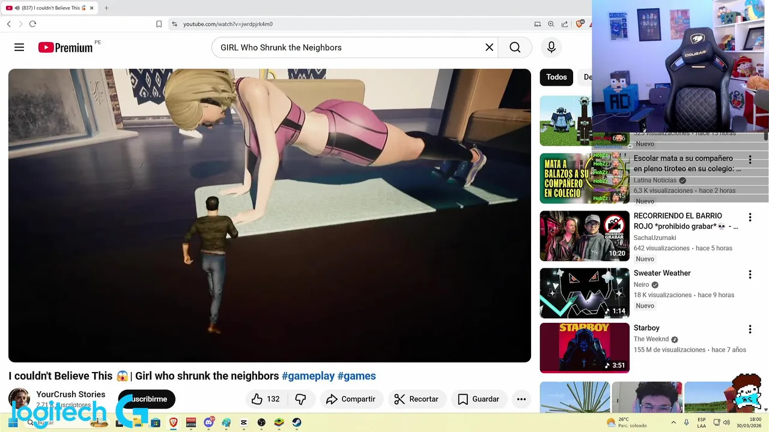Image resolution: width=769 pixels, height=432 pixels.
Task: Open the 26°C weather widget
Action: pyautogui.click(x=627, y=422)
